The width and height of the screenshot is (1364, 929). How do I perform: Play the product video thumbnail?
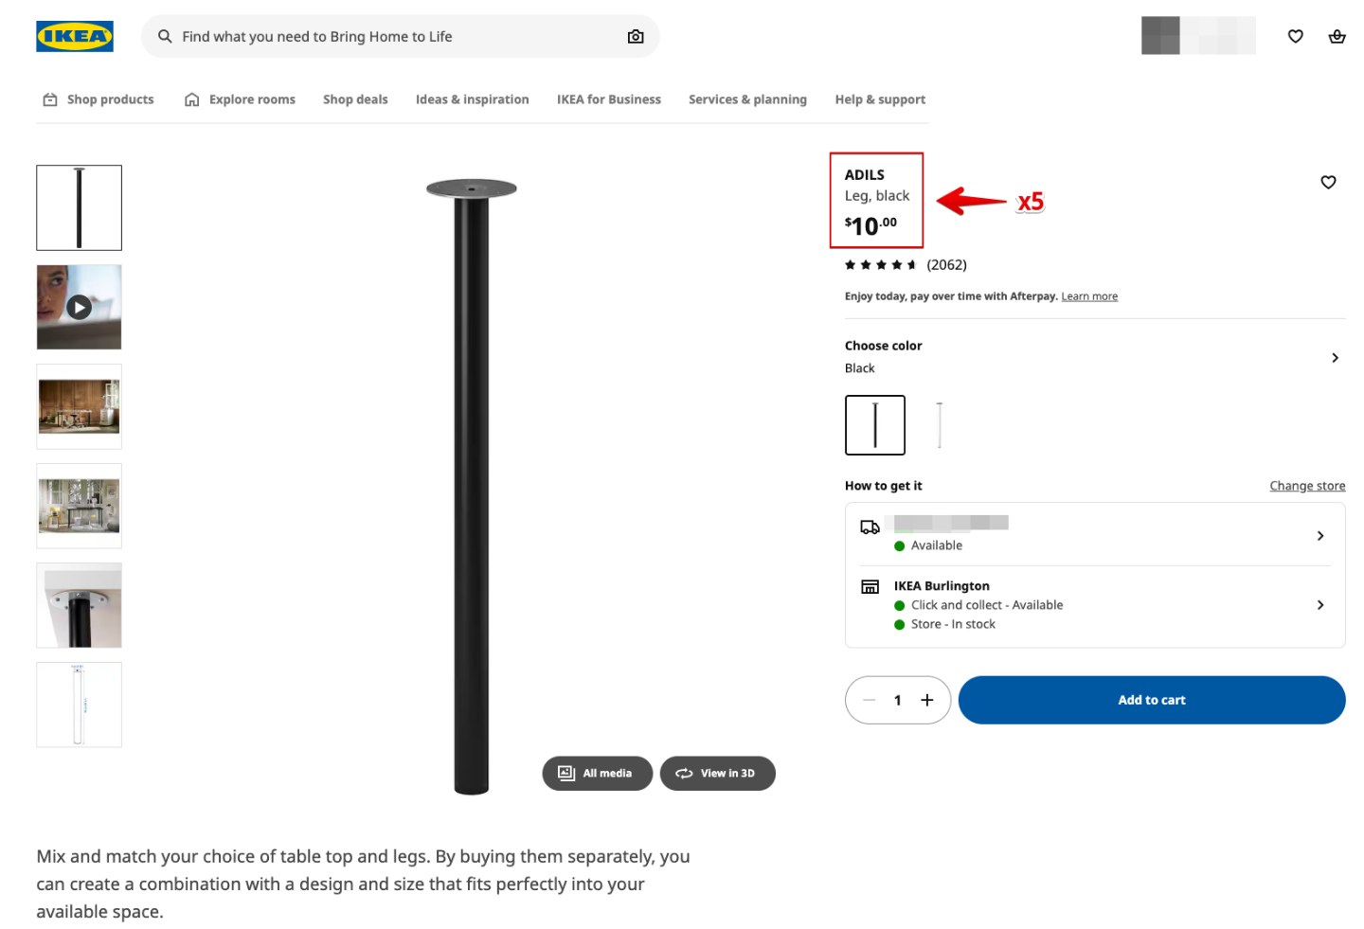pos(79,307)
